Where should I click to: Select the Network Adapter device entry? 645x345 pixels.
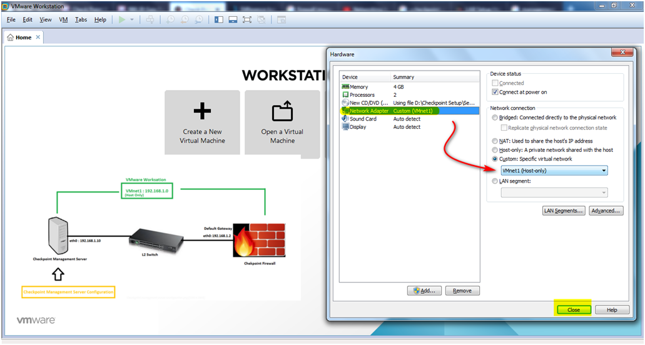[x=409, y=111]
